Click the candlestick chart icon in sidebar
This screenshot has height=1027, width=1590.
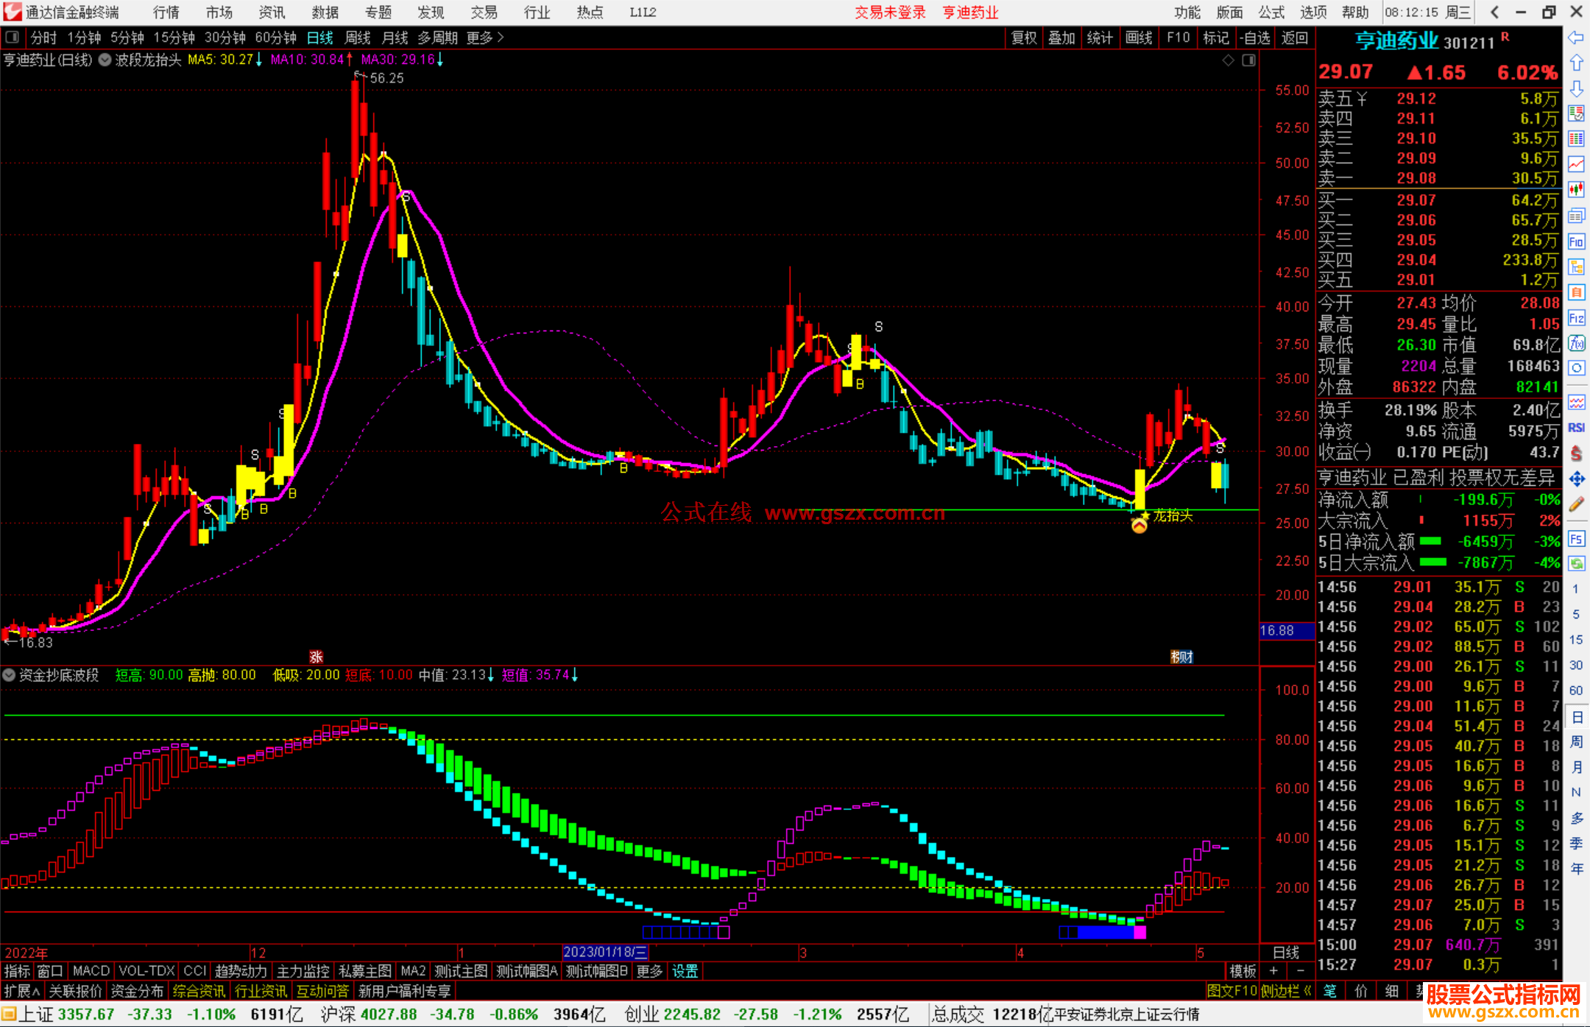tap(1576, 190)
